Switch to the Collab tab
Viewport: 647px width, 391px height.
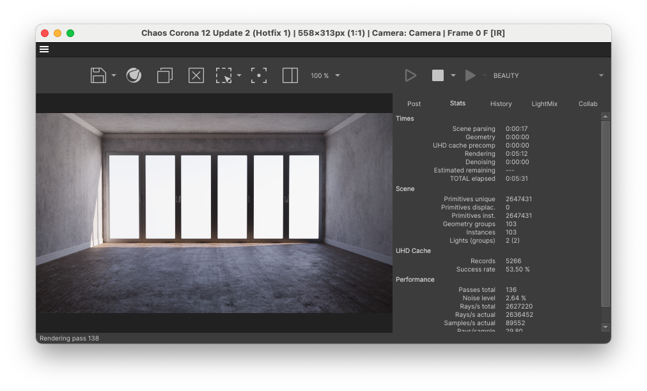pyautogui.click(x=588, y=104)
